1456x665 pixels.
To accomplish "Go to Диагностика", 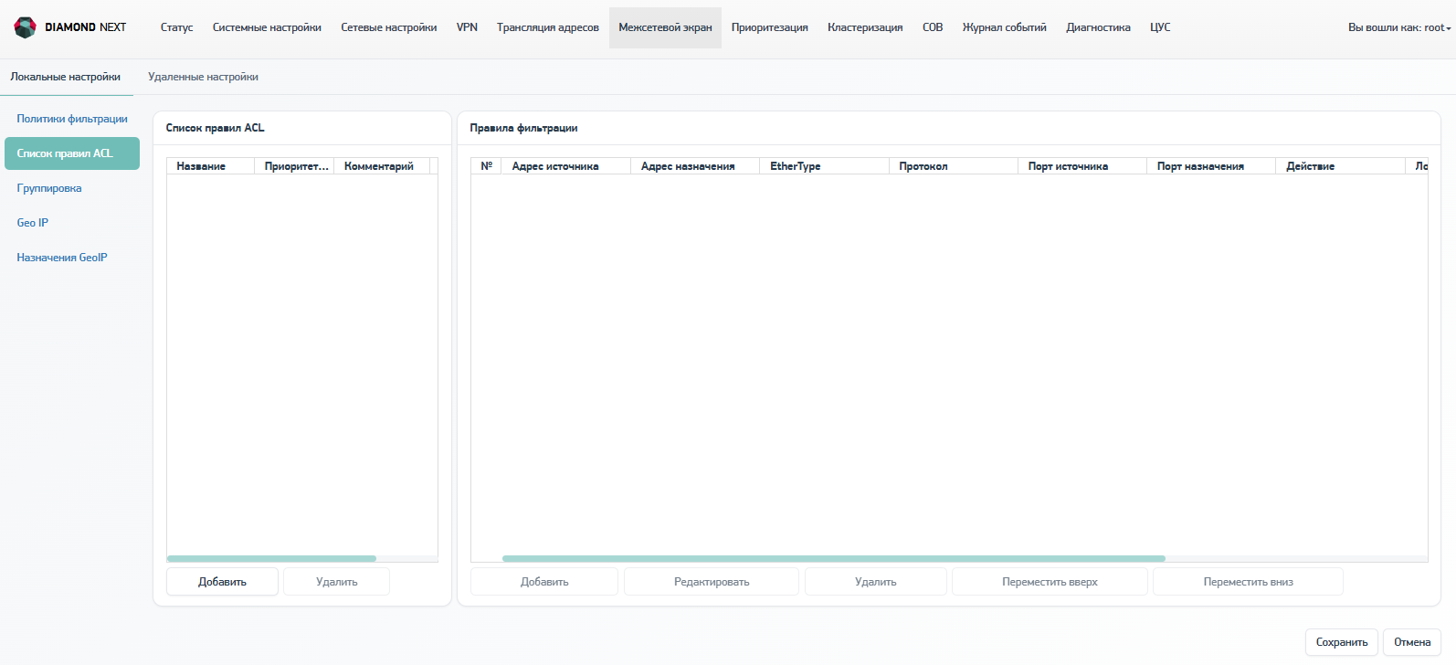I will [1098, 27].
